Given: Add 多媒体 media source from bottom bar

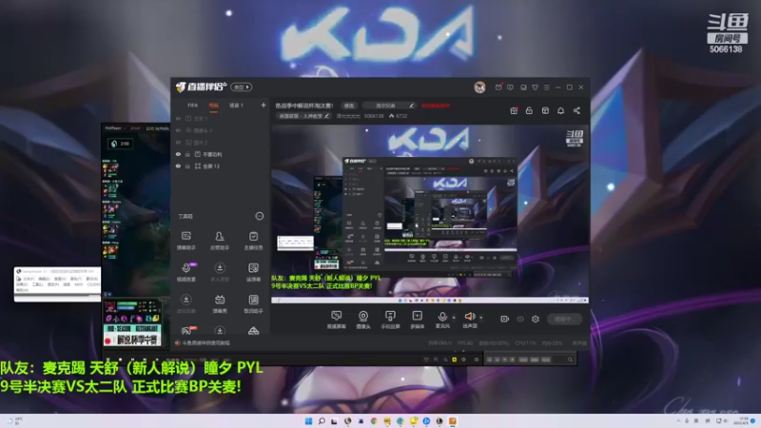Looking at the screenshot, I should [x=417, y=320].
